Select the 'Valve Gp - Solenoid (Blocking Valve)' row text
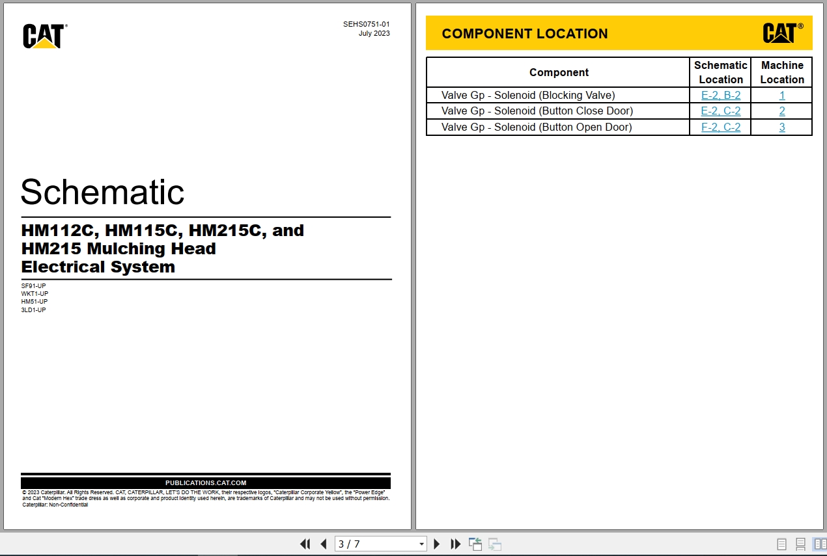This screenshot has height=556, width=827. tap(528, 95)
